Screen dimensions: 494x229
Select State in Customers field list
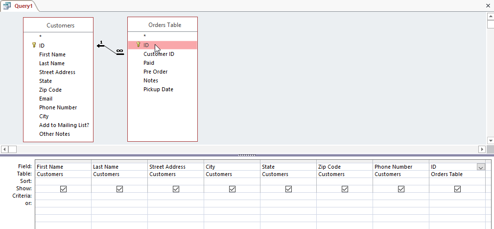click(x=46, y=81)
